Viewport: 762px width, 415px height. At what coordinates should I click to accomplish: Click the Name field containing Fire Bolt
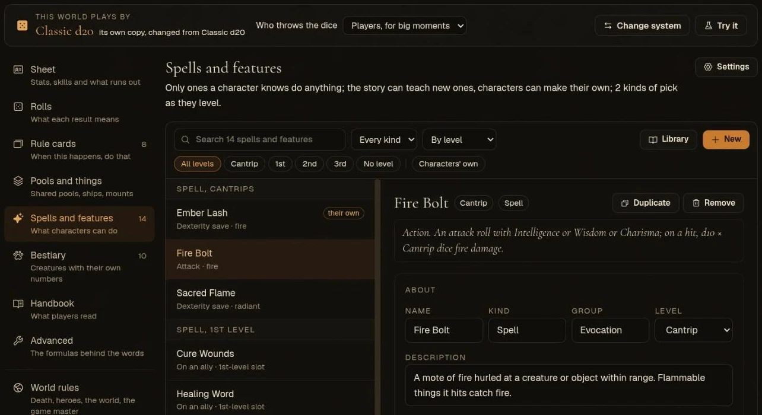click(x=444, y=330)
